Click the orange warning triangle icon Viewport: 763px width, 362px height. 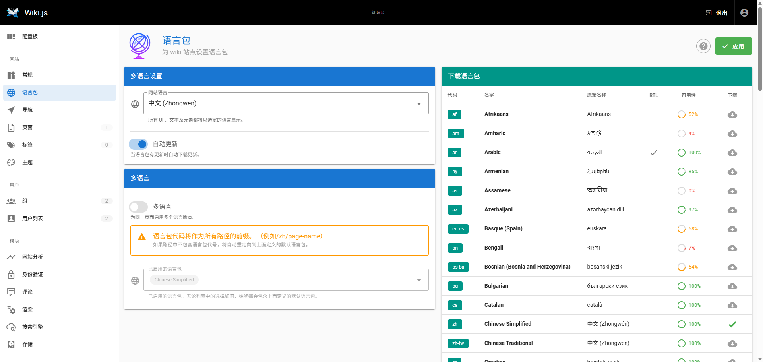[x=142, y=237]
